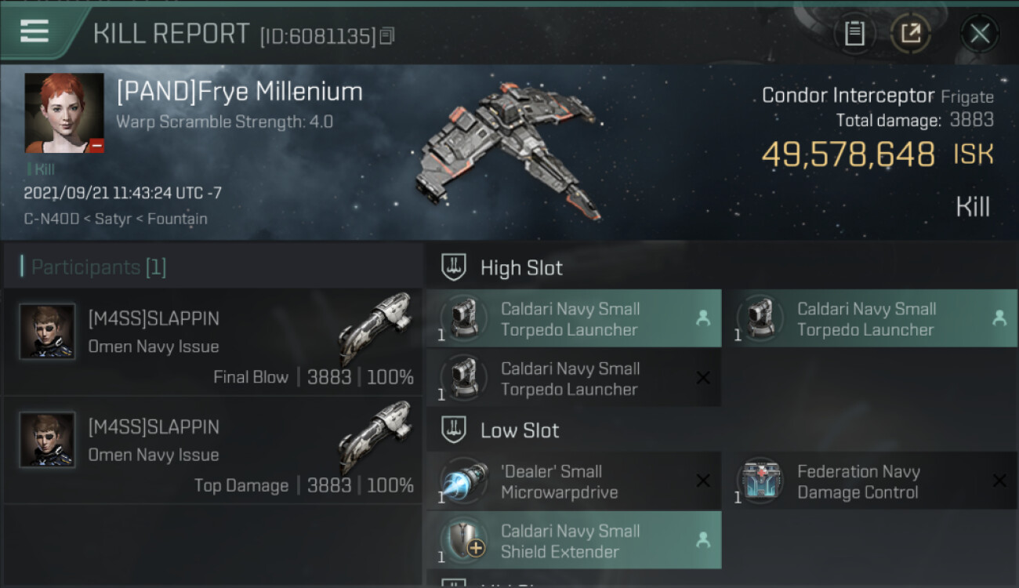Click the share kill report icon

[x=910, y=33]
